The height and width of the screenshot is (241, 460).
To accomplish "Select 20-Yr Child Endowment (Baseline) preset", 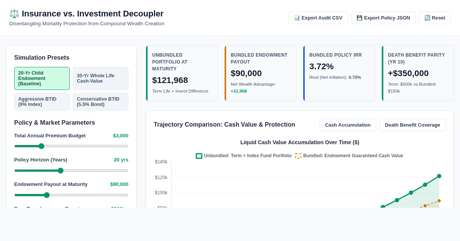I will 42,78.
